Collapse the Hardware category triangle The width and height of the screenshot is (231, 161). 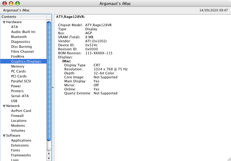[4, 22]
